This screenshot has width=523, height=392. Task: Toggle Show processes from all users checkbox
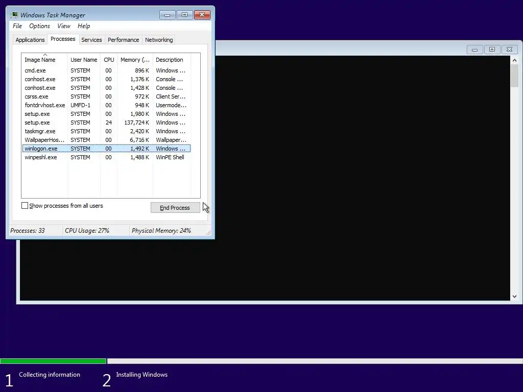[x=25, y=206]
